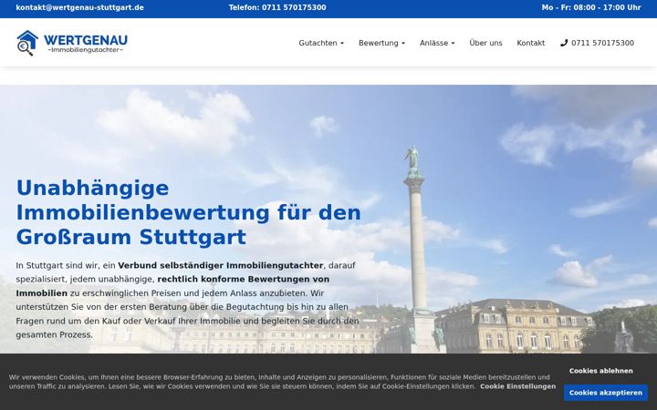Expand the Gutachten dropdown menu
This screenshot has height=410, width=657.
coord(321,43)
